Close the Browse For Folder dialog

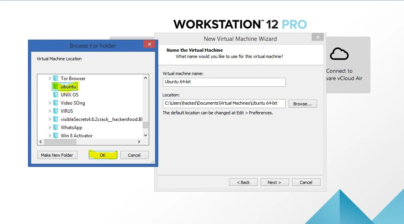point(150,44)
